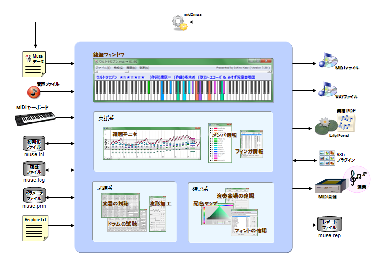
Task: Open the 機能(G) menu in keyboard window
Action: coord(118,68)
